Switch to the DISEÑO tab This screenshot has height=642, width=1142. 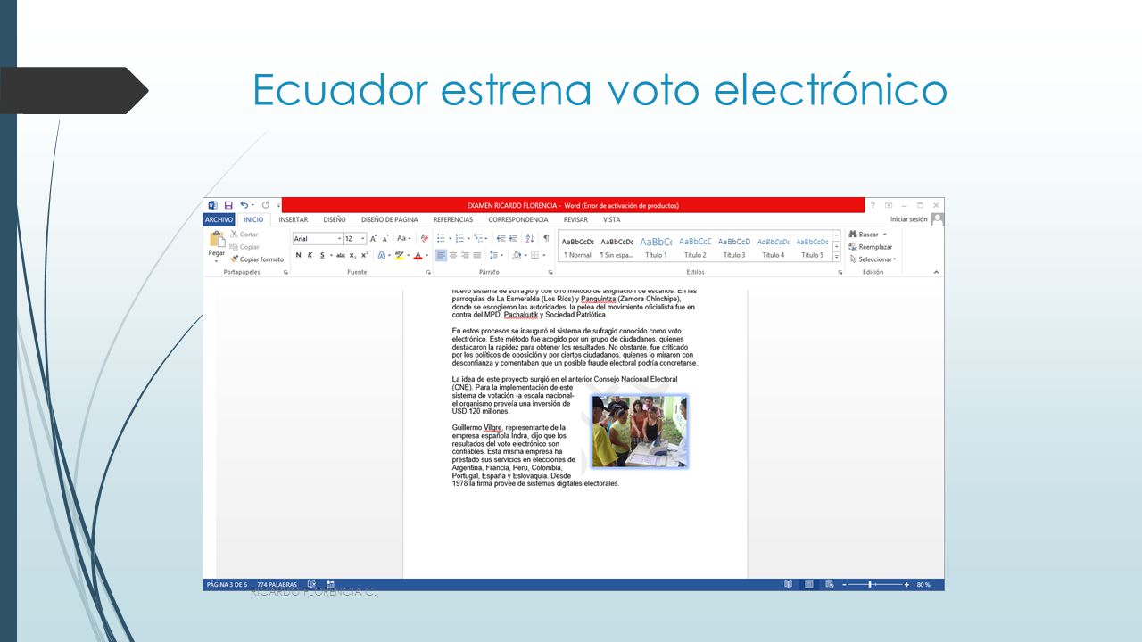click(x=335, y=219)
